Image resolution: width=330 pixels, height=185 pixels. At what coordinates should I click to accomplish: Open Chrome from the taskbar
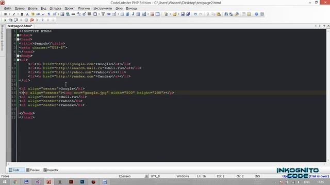(15, 182)
